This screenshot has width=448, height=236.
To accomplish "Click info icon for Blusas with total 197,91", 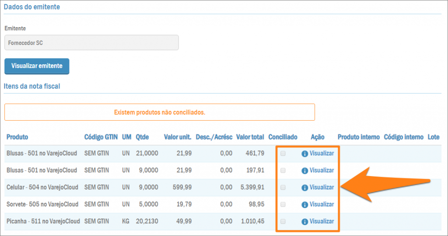I will tap(305, 170).
